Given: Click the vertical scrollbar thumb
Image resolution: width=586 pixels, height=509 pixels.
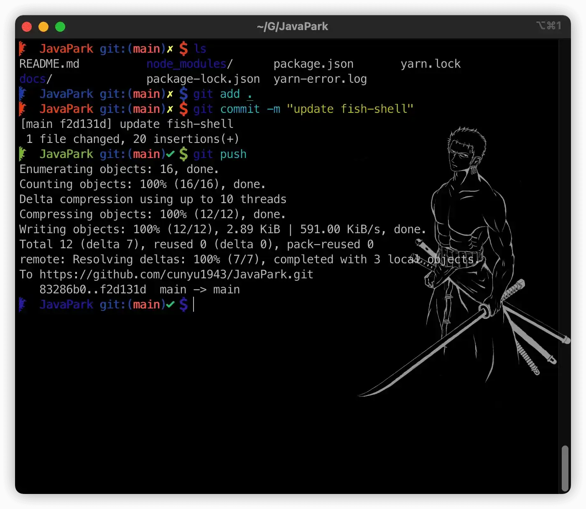Looking at the screenshot, I should 565,468.
